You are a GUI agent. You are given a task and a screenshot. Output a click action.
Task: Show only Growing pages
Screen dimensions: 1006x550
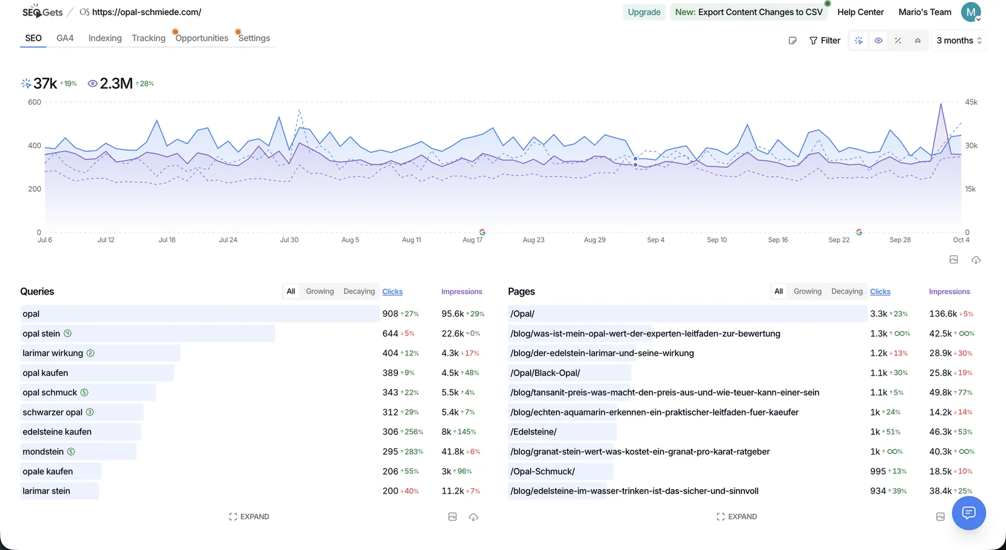click(x=808, y=291)
